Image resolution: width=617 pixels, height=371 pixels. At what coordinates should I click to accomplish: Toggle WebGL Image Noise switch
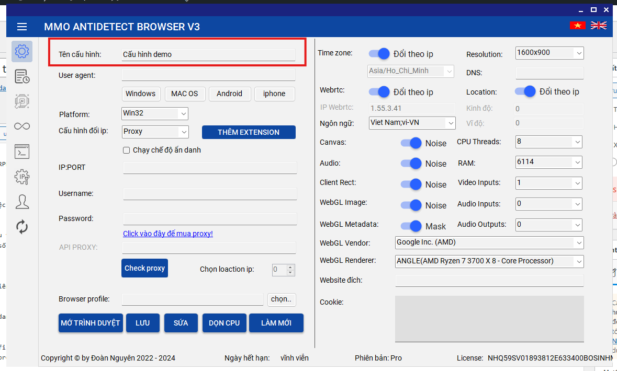click(x=411, y=205)
